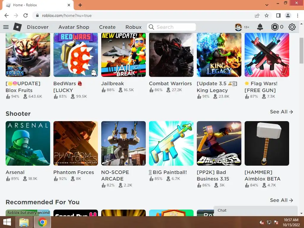The width and height of the screenshot is (304, 228).
Task: Click the muted volume tray icon
Action: [262, 222]
